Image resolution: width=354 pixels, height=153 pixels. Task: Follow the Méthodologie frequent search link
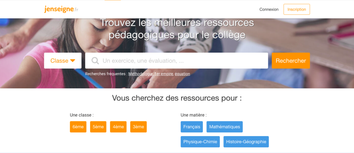click(x=141, y=74)
